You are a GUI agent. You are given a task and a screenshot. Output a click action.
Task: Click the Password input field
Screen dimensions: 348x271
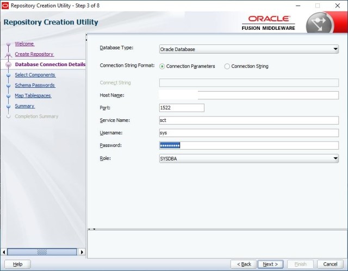point(249,145)
